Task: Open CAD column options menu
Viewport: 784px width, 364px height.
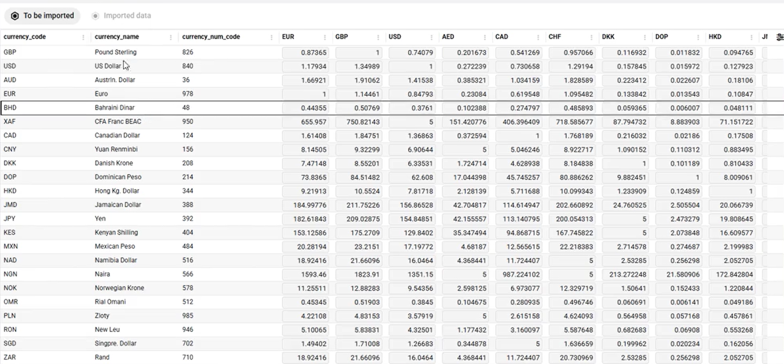Action: point(538,37)
